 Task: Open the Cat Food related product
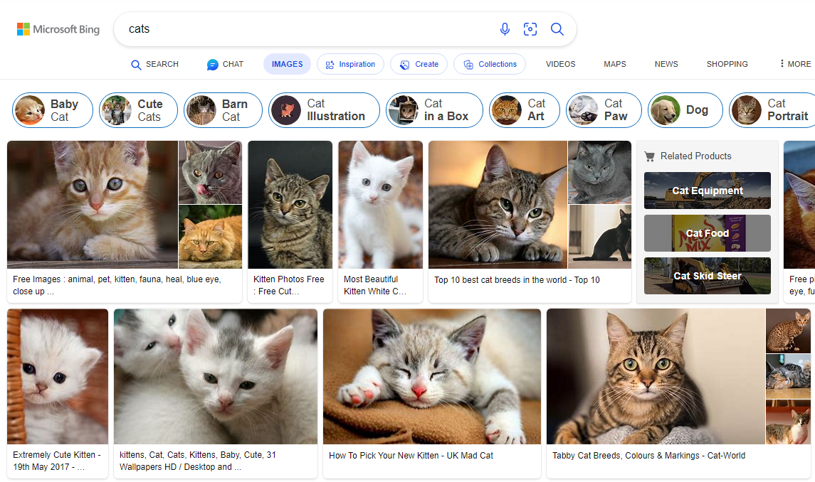[707, 233]
